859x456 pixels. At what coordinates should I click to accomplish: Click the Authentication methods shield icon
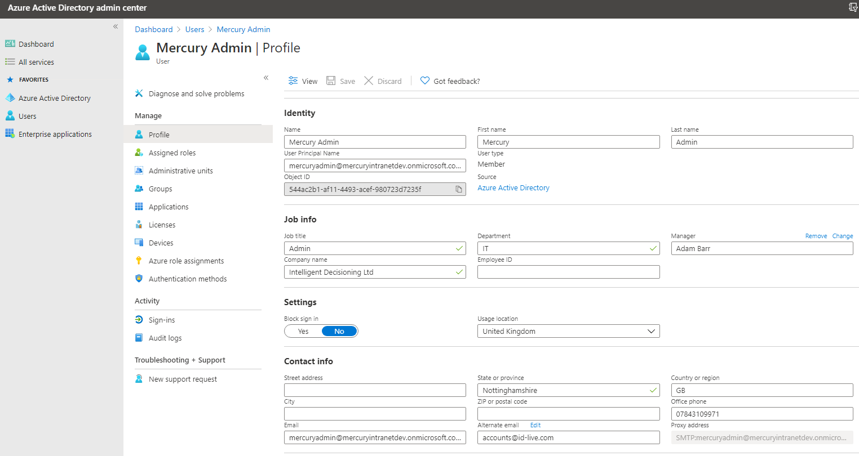click(x=139, y=279)
